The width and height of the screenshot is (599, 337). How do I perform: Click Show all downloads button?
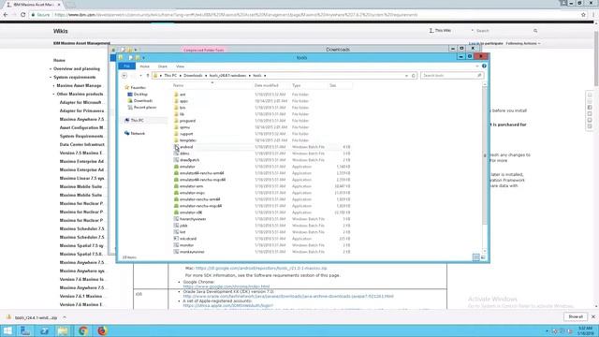(x=576, y=316)
